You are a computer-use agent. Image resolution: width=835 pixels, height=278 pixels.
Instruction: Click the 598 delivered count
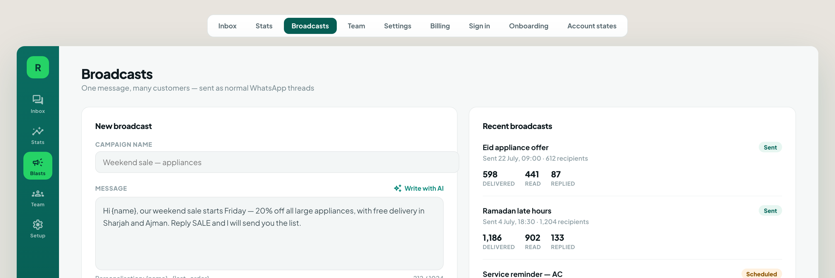pyautogui.click(x=490, y=174)
